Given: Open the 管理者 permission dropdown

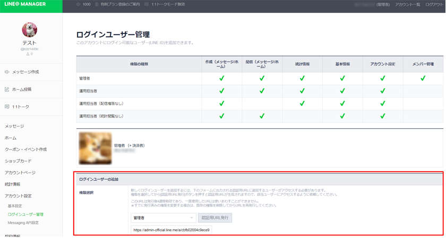Looking at the screenshot, I should coord(163,217).
